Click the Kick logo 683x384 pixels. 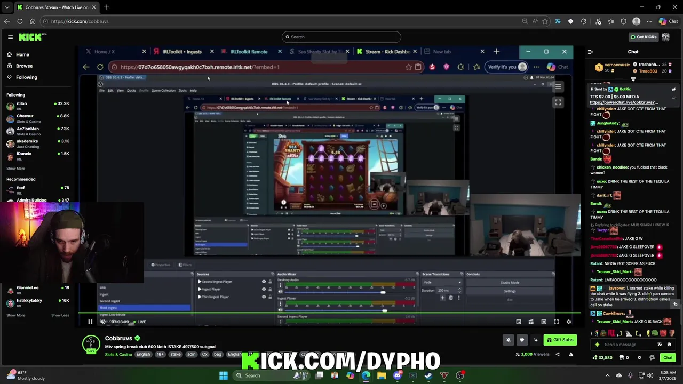pos(32,37)
